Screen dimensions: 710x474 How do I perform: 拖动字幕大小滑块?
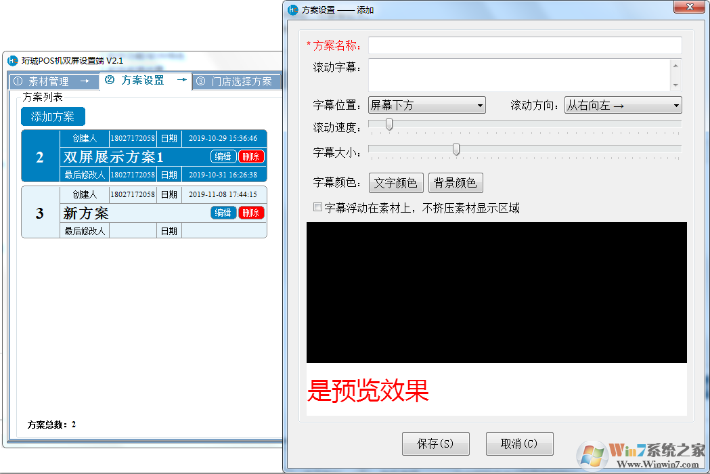pyautogui.click(x=456, y=150)
